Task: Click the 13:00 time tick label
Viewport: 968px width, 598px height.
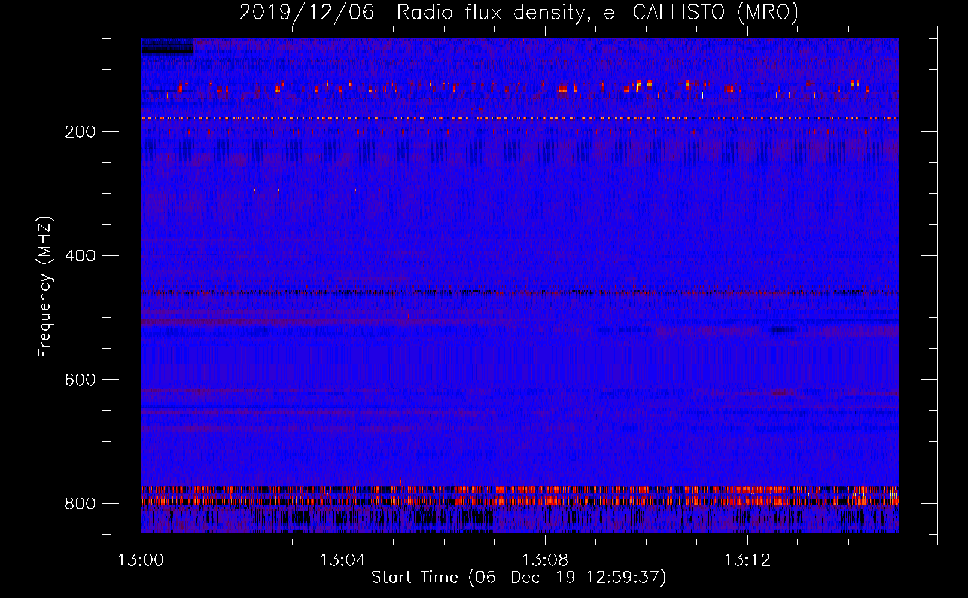Action: [141, 560]
